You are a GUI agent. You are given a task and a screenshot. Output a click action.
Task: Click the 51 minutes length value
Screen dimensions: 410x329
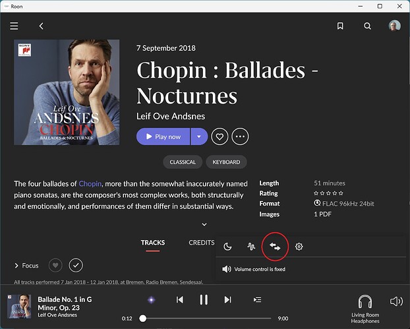[x=330, y=183]
